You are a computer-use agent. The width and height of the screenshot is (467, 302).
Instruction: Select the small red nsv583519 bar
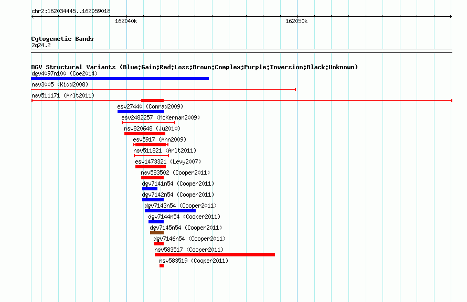(162, 266)
